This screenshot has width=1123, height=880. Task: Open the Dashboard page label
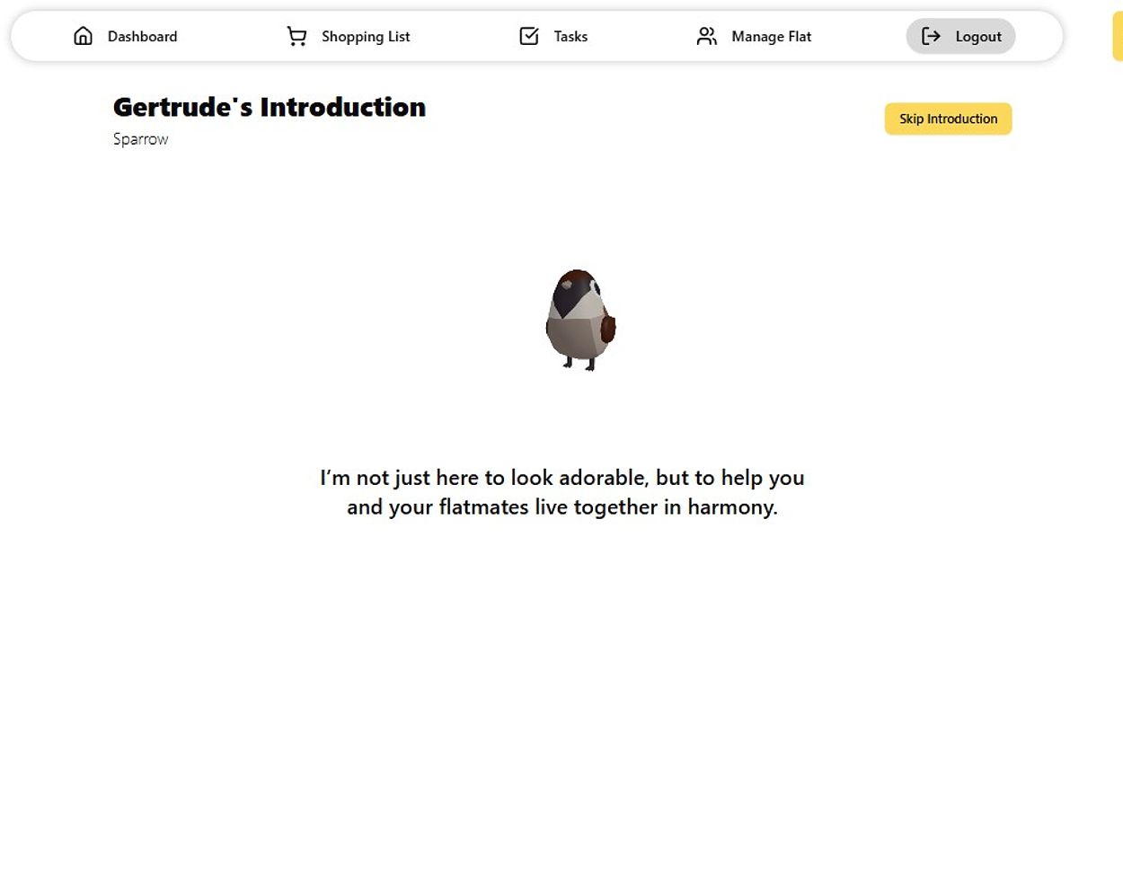click(142, 37)
